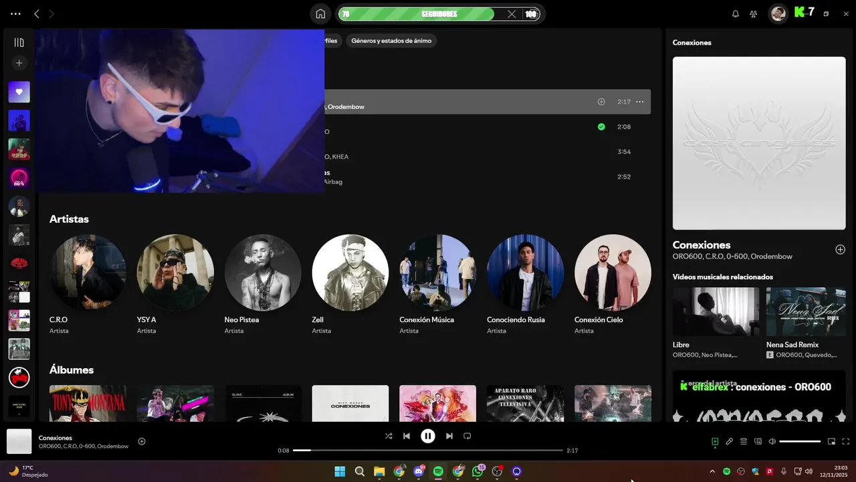Screen dimensions: 856x482
Task: Open the three-dot app menu at top left
Action: tap(15, 13)
